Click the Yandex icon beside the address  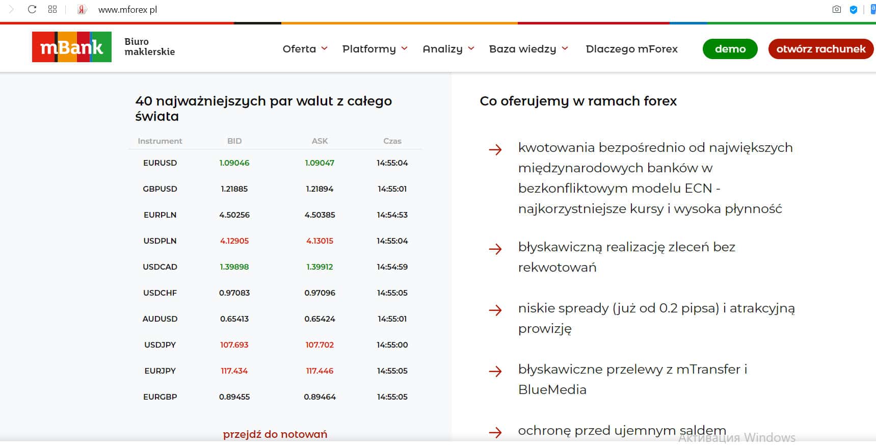click(82, 9)
